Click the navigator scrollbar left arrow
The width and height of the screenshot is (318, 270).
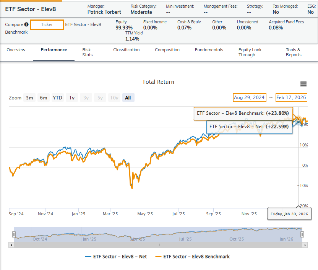point(11,245)
